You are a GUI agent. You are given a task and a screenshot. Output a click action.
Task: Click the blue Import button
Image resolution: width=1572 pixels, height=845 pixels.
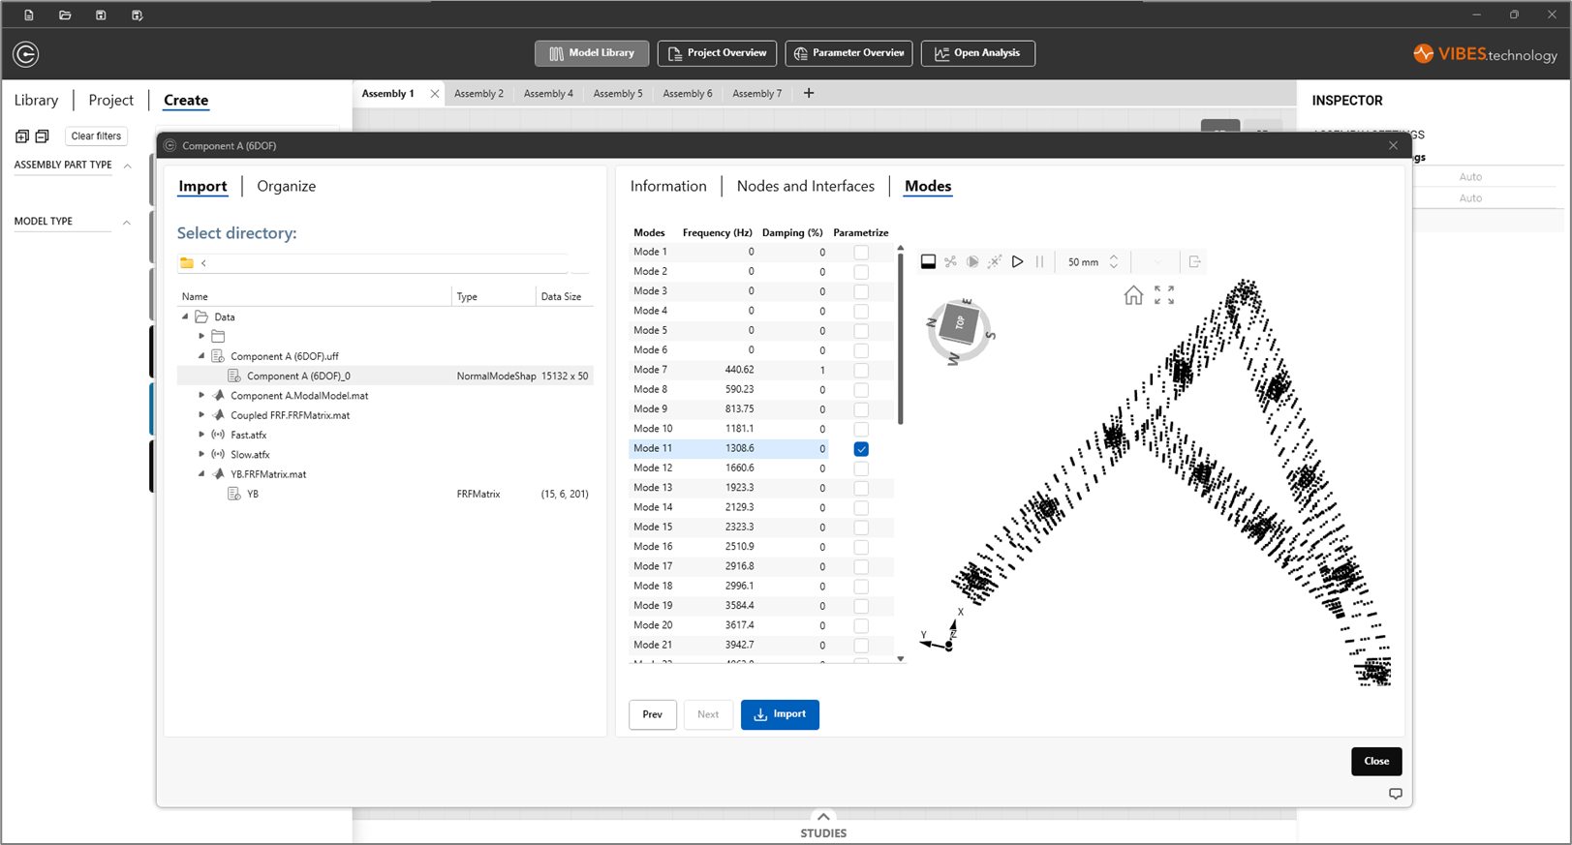tap(780, 714)
